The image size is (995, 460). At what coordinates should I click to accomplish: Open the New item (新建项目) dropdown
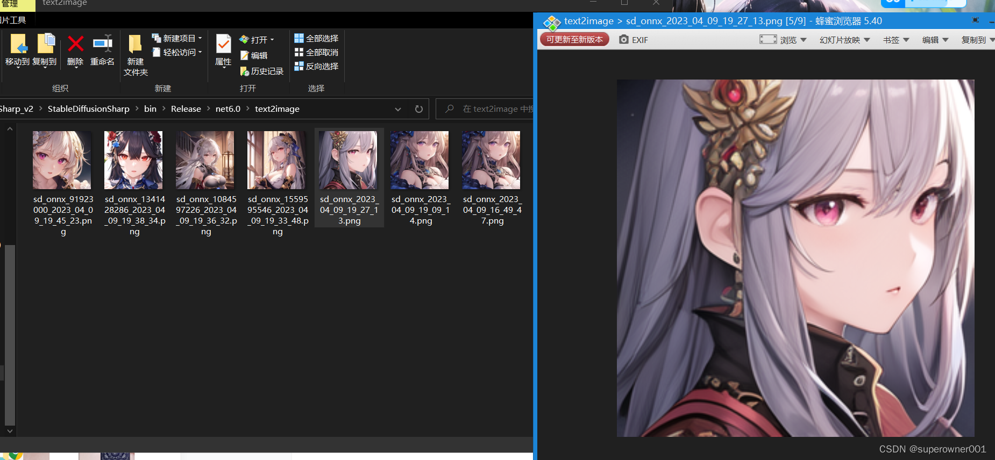click(x=177, y=39)
